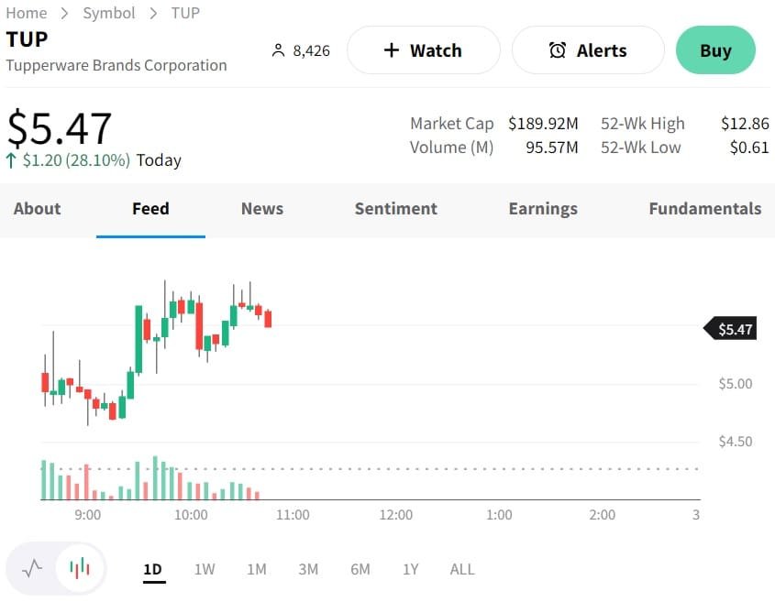Choose the 1Y chart range
Viewport: 775px width, 602px height.
tap(411, 569)
